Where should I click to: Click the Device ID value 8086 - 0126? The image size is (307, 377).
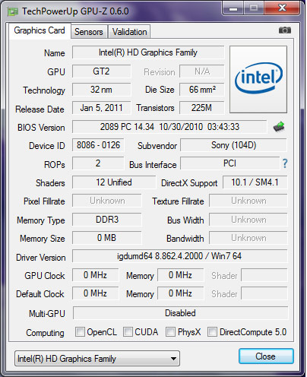pyautogui.click(x=98, y=145)
